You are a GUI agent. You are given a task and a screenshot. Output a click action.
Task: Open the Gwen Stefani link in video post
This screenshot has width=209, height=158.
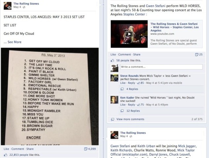click(156, 6)
